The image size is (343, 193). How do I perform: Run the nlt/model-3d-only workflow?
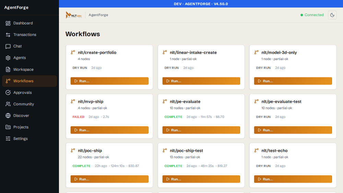tap(293, 81)
